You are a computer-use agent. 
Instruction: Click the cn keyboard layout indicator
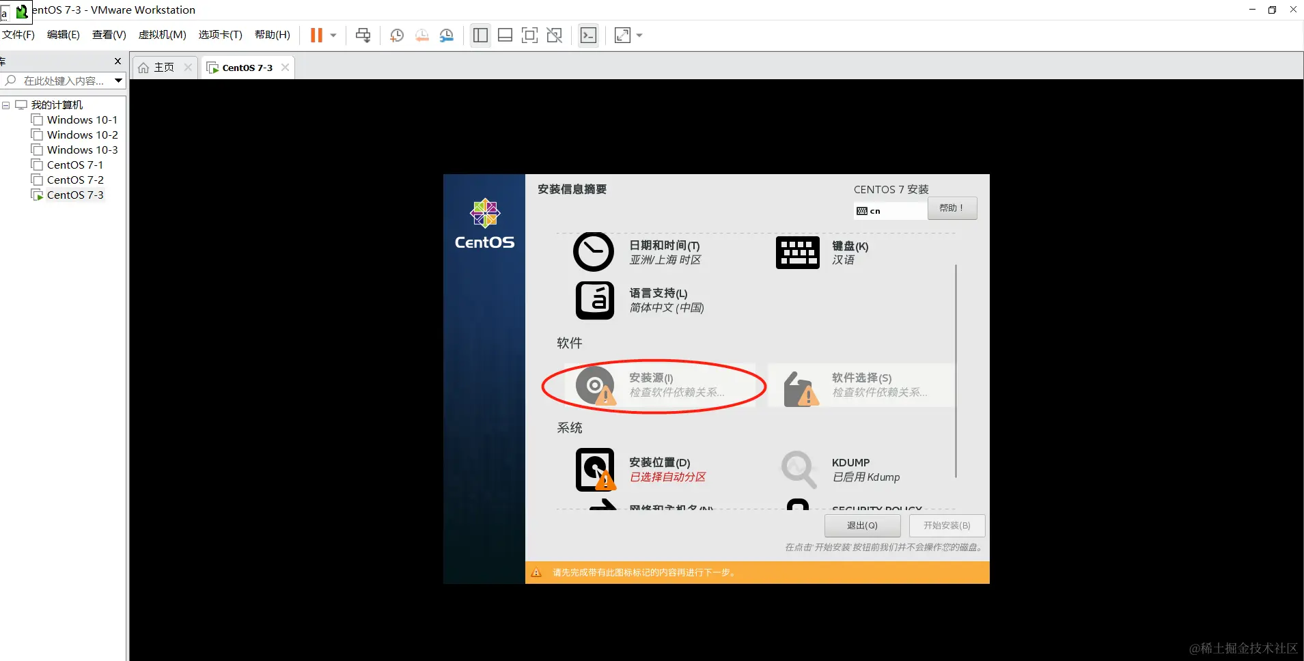coord(891,211)
